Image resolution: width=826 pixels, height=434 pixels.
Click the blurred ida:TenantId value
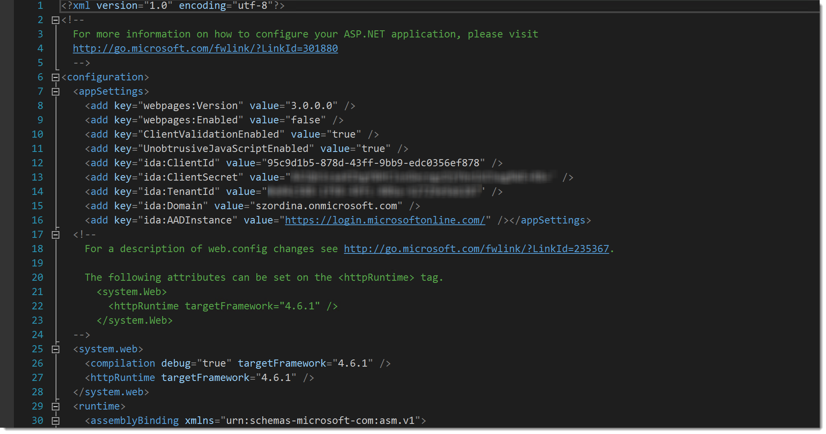(x=374, y=192)
